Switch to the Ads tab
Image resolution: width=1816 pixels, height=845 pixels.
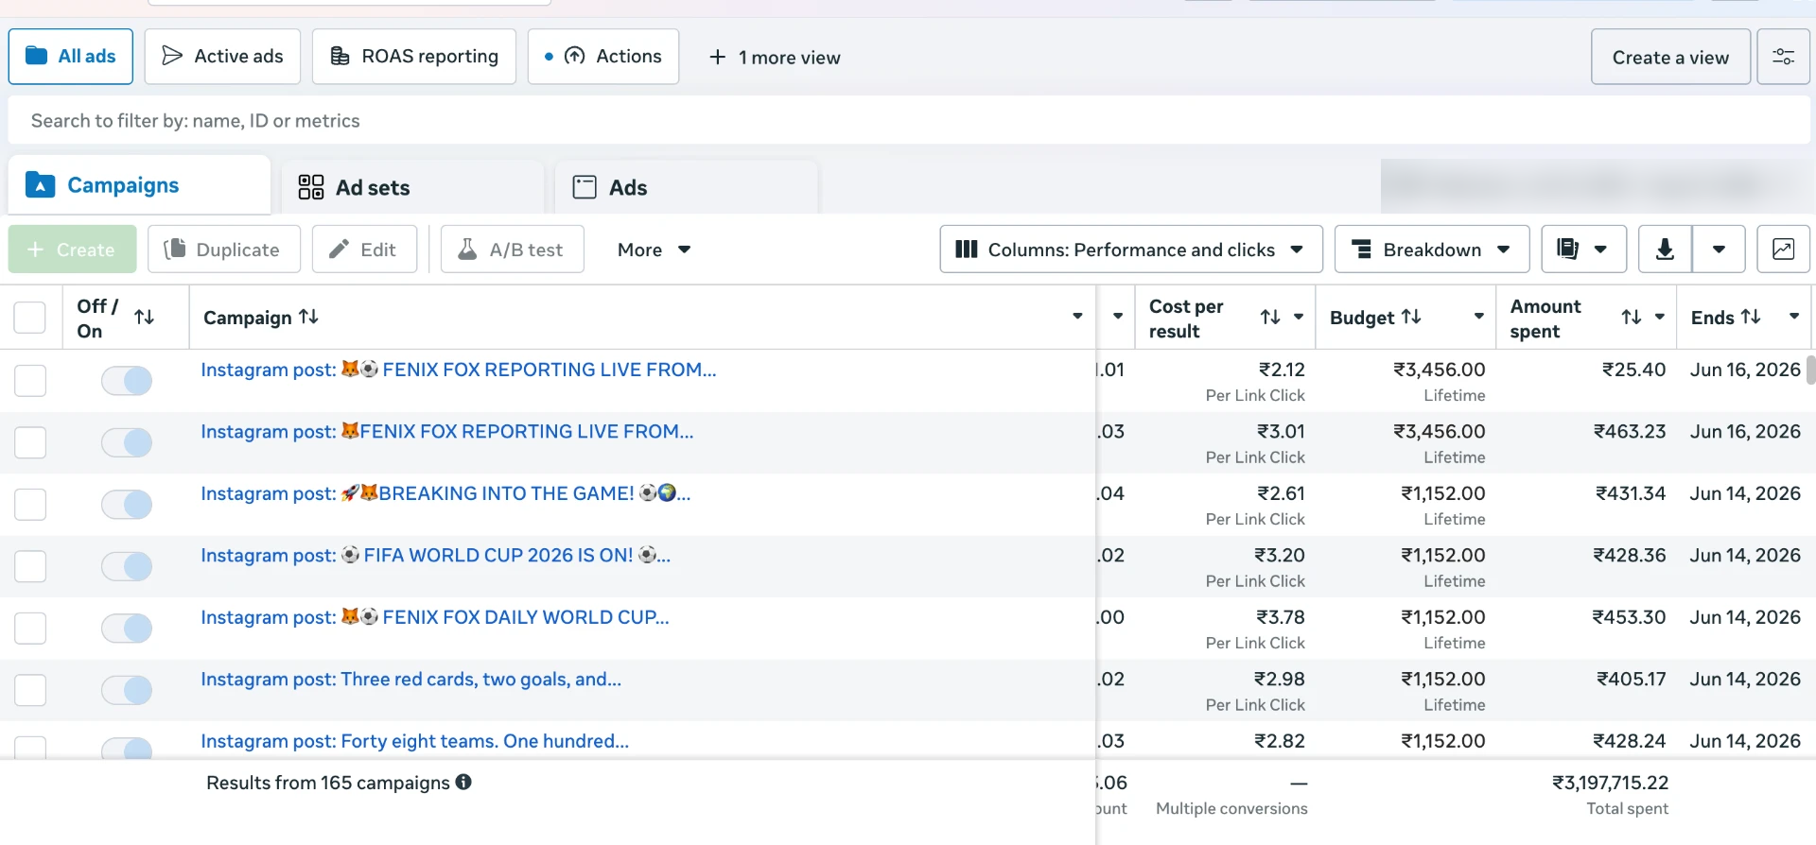click(x=687, y=187)
